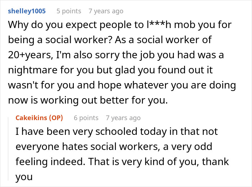
Task: Click the sentence 'now is working out better for you.'
Action: coord(88,100)
